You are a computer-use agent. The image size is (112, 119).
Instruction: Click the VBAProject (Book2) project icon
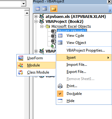pos(42,21)
